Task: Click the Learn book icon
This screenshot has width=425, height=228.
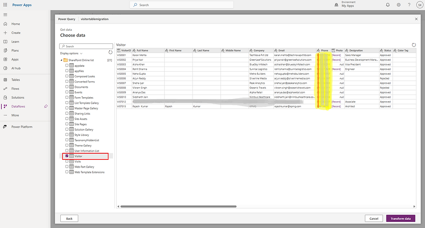Action: click(x=5, y=42)
